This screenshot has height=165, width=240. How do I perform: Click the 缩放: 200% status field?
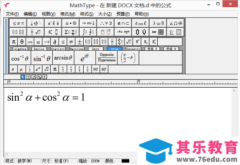(x=90, y=161)
